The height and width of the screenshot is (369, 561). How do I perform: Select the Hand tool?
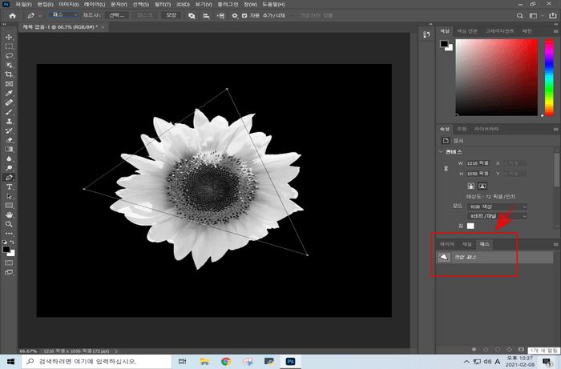[x=9, y=215]
